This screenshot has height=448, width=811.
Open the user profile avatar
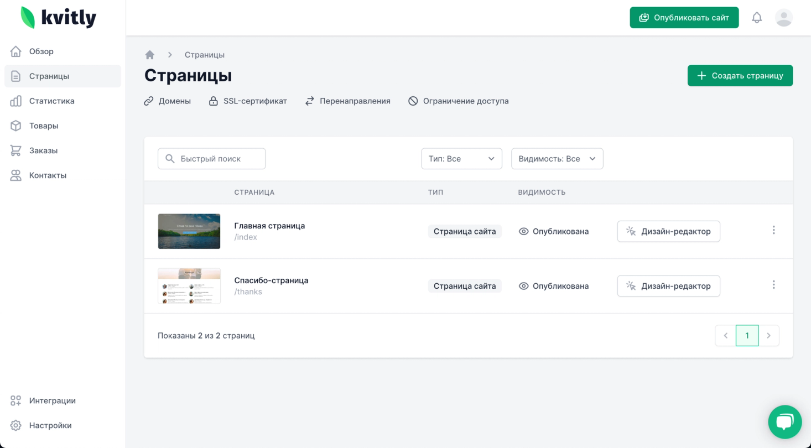[x=784, y=18]
